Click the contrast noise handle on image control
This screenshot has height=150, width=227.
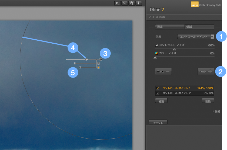75,63
